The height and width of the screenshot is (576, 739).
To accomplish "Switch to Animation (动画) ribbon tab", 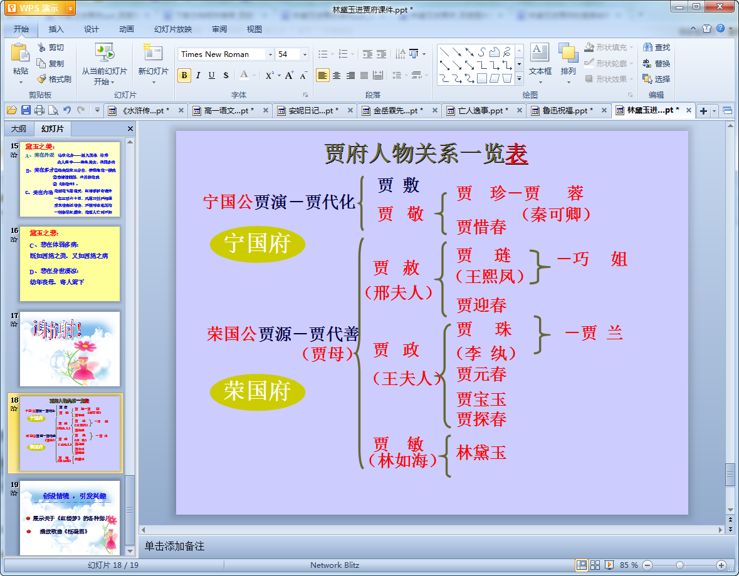I will click(x=127, y=29).
